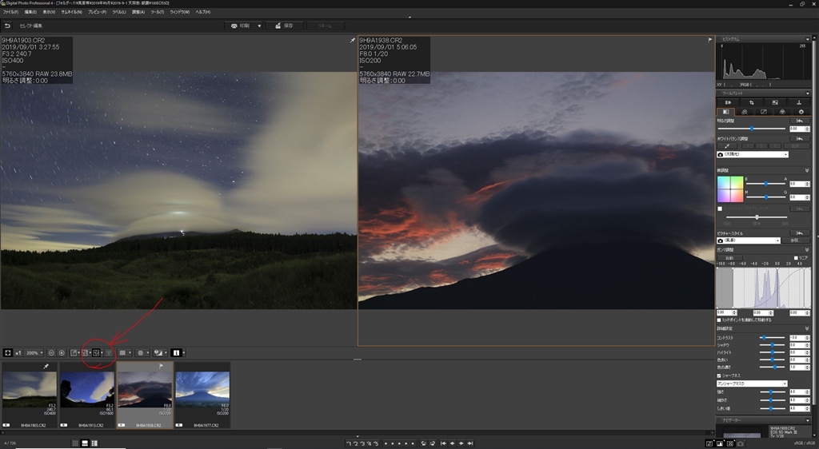
Task: Click the 保存 save button
Action: pos(285,26)
